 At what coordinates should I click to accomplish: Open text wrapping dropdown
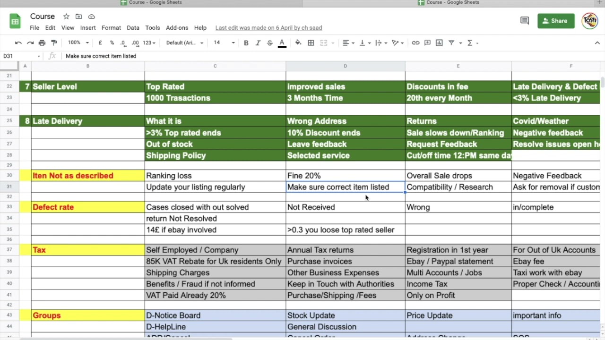point(381,43)
